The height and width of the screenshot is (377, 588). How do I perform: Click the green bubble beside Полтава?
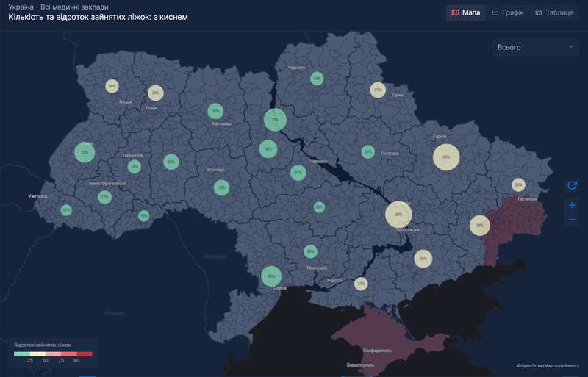click(368, 151)
